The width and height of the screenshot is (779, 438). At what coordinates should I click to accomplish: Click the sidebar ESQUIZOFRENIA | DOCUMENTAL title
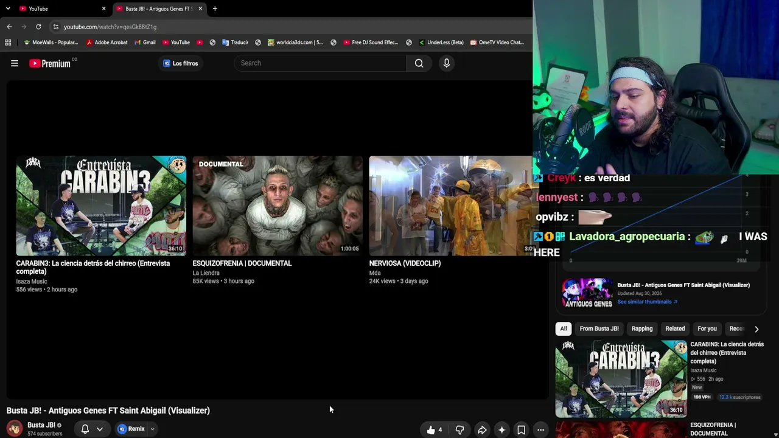[713, 429]
